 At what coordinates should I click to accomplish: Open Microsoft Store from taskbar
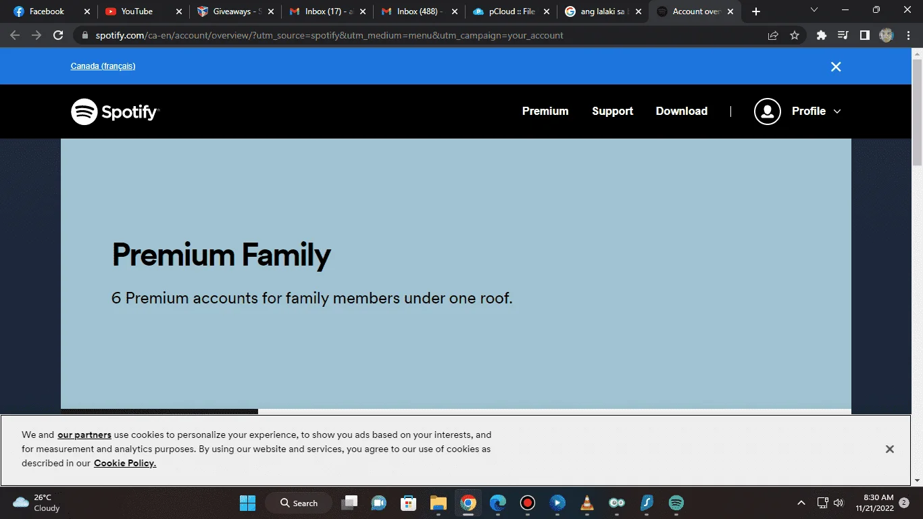408,503
